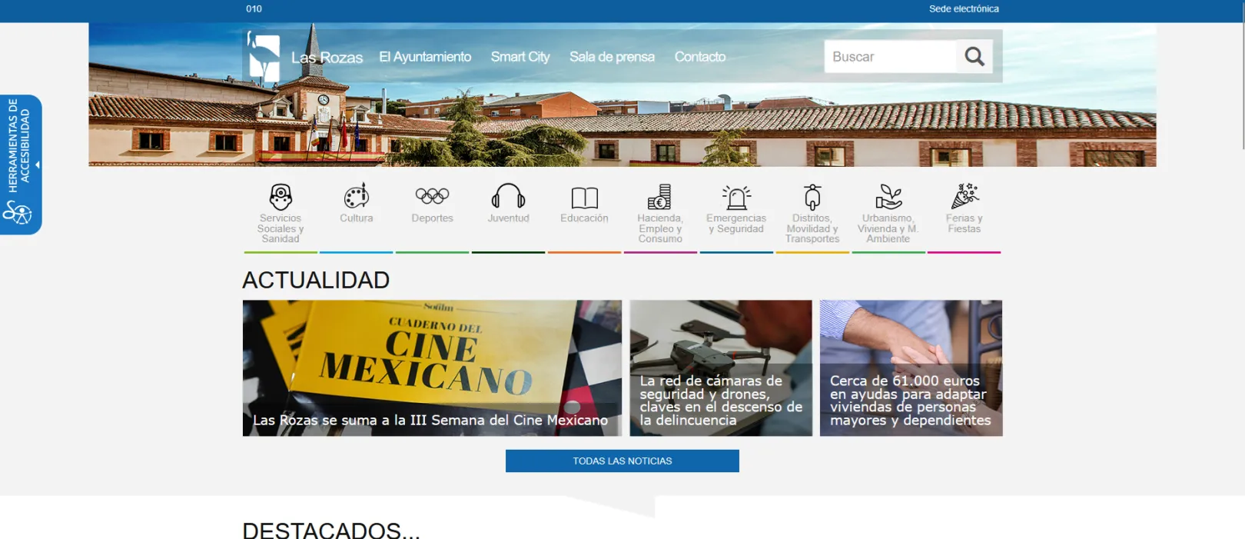This screenshot has width=1245, height=539.
Task: Open the Servicios Sociales y Sanidad icon
Action: (281, 197)
